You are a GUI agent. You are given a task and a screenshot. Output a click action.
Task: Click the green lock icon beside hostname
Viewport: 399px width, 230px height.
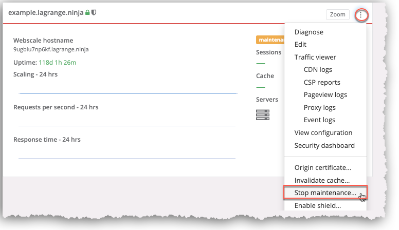(88, 12)
